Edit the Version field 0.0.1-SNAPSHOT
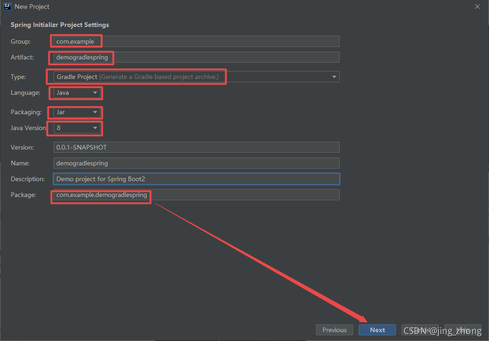Viewport: 489px width, 341px height. [196, 147]
